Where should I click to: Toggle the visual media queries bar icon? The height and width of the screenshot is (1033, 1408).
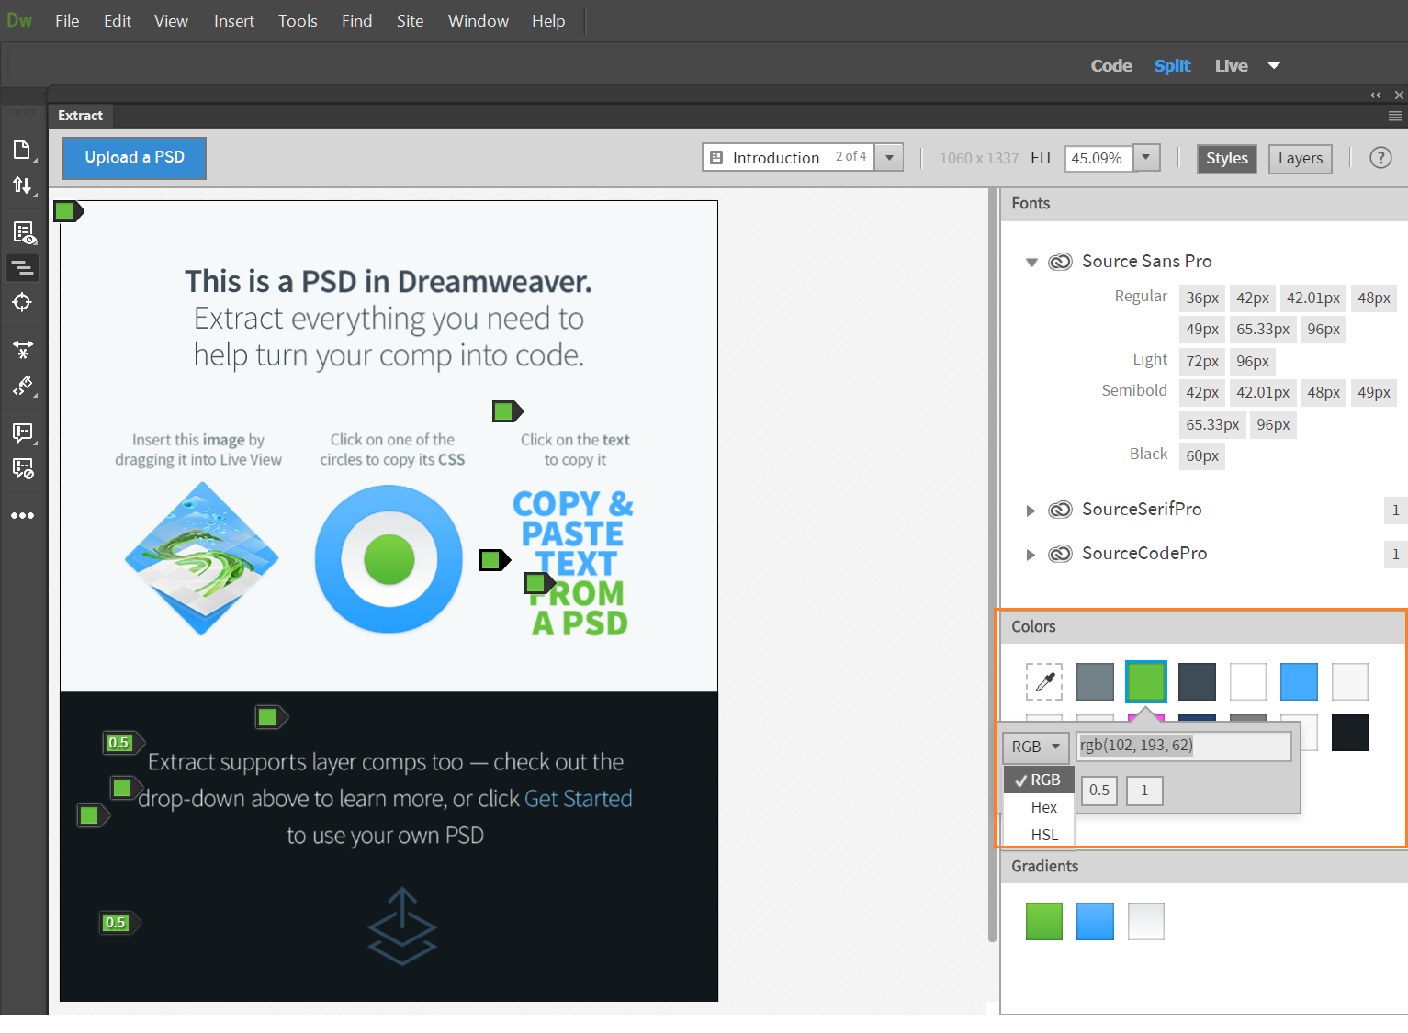tap(22, 268)
